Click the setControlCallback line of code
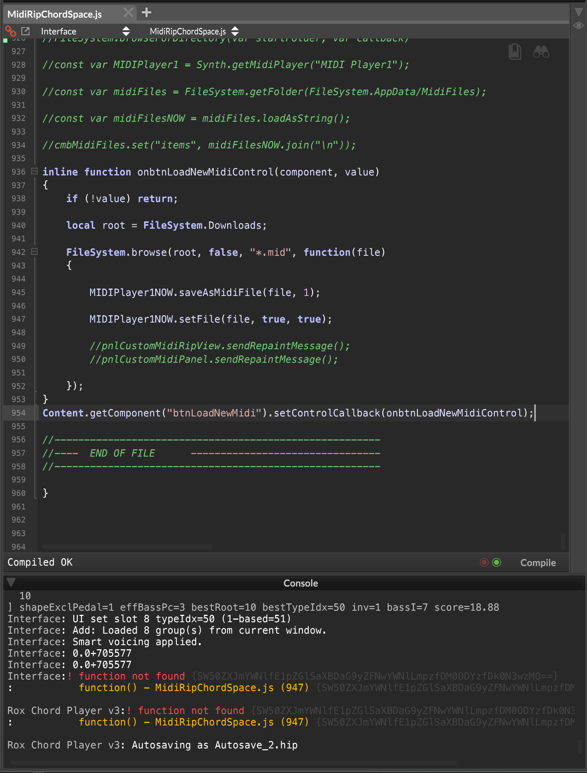This screenshot has height=773, width=587. [288, 413]
